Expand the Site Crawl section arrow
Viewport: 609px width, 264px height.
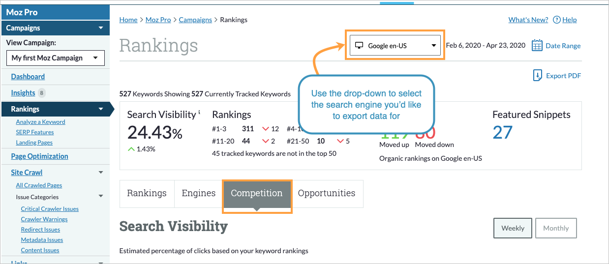pyautogui.click(x=101, y=173)
